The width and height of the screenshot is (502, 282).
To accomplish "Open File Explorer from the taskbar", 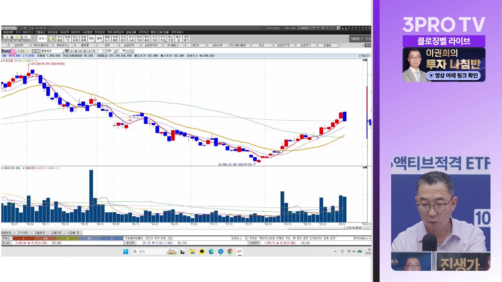I will coord(192,251).
